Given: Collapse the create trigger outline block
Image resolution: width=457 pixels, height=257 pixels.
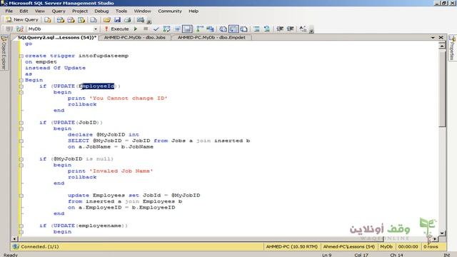Looking at the screenshot, I should [x=21, y=56].
